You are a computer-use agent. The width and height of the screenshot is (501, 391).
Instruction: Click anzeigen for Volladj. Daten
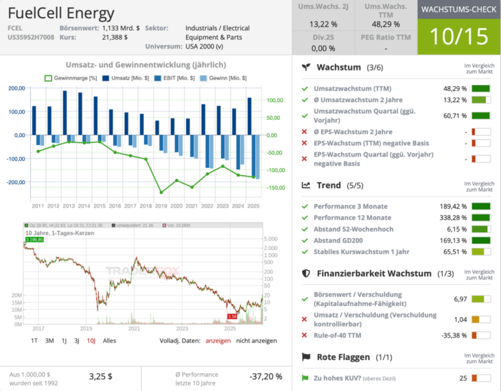[x=218, y=340]
